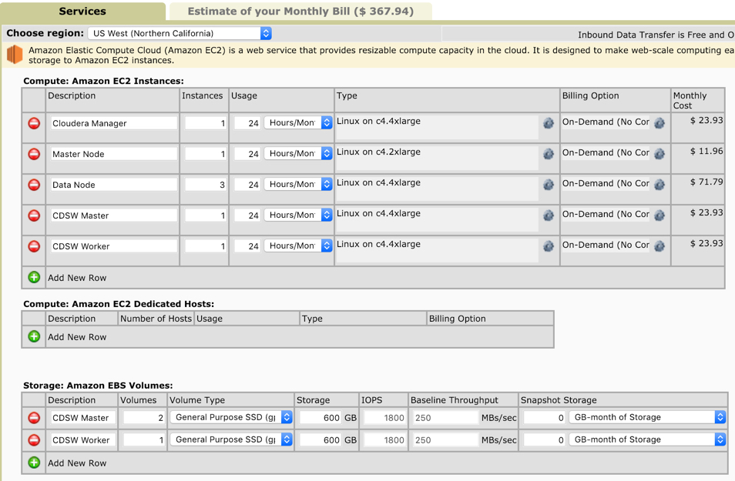
Task: Remove the Cloudera Manager EC2 row
Action: [34, 123]
